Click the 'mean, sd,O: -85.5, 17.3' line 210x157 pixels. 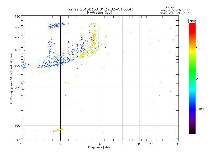click(x=175, y=10)
